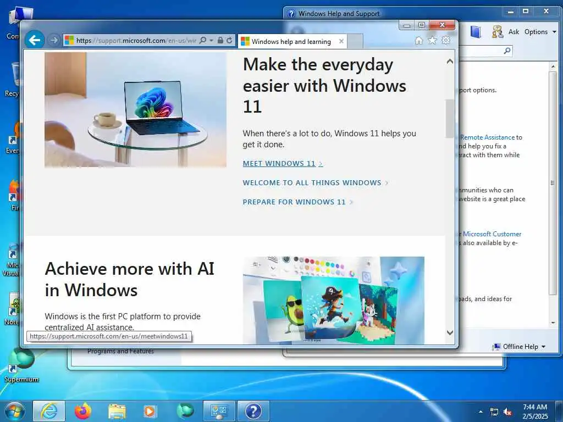Screen dimensions: 563x422
Task: Open WELCOME TO ALL THINGS WINDOWS link
Action: tap(315, 182)
